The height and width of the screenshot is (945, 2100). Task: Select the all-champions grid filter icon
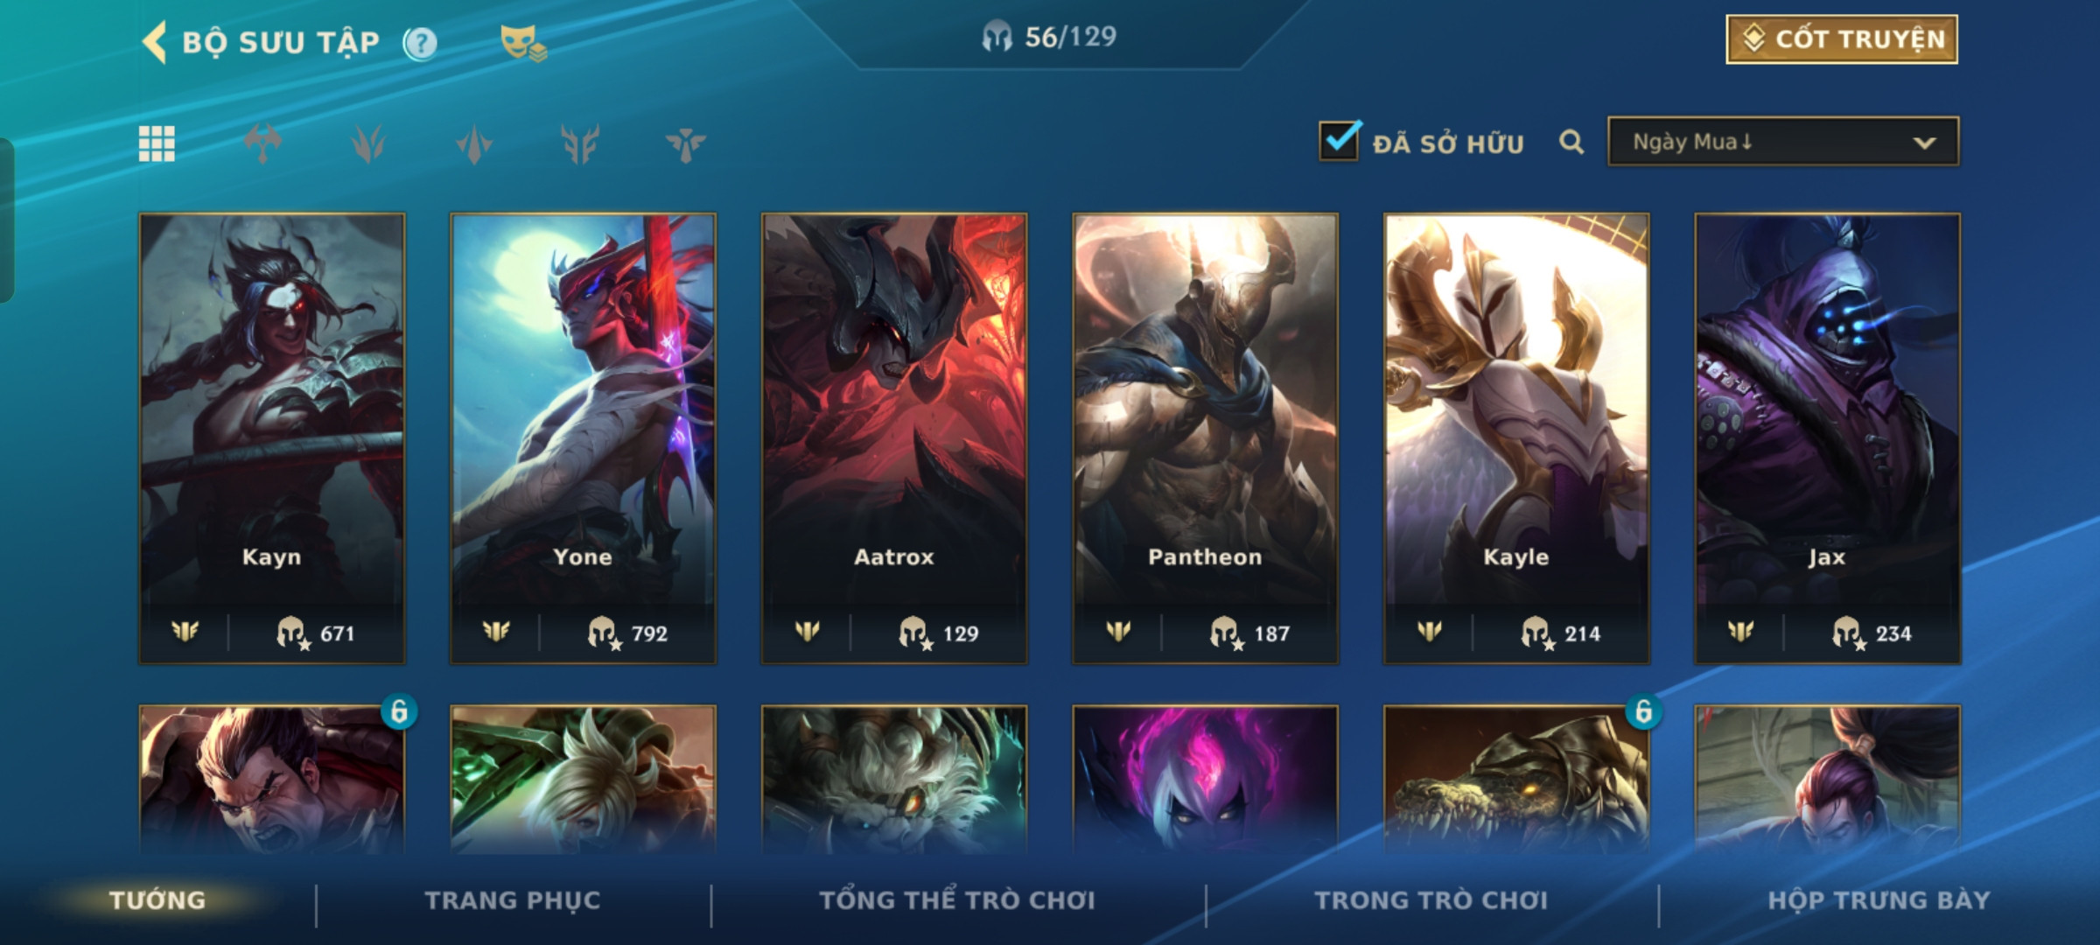coord(157,143)
